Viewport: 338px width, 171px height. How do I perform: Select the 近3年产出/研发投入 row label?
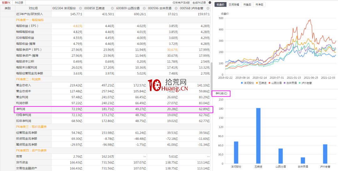click(x=30, y=14)
